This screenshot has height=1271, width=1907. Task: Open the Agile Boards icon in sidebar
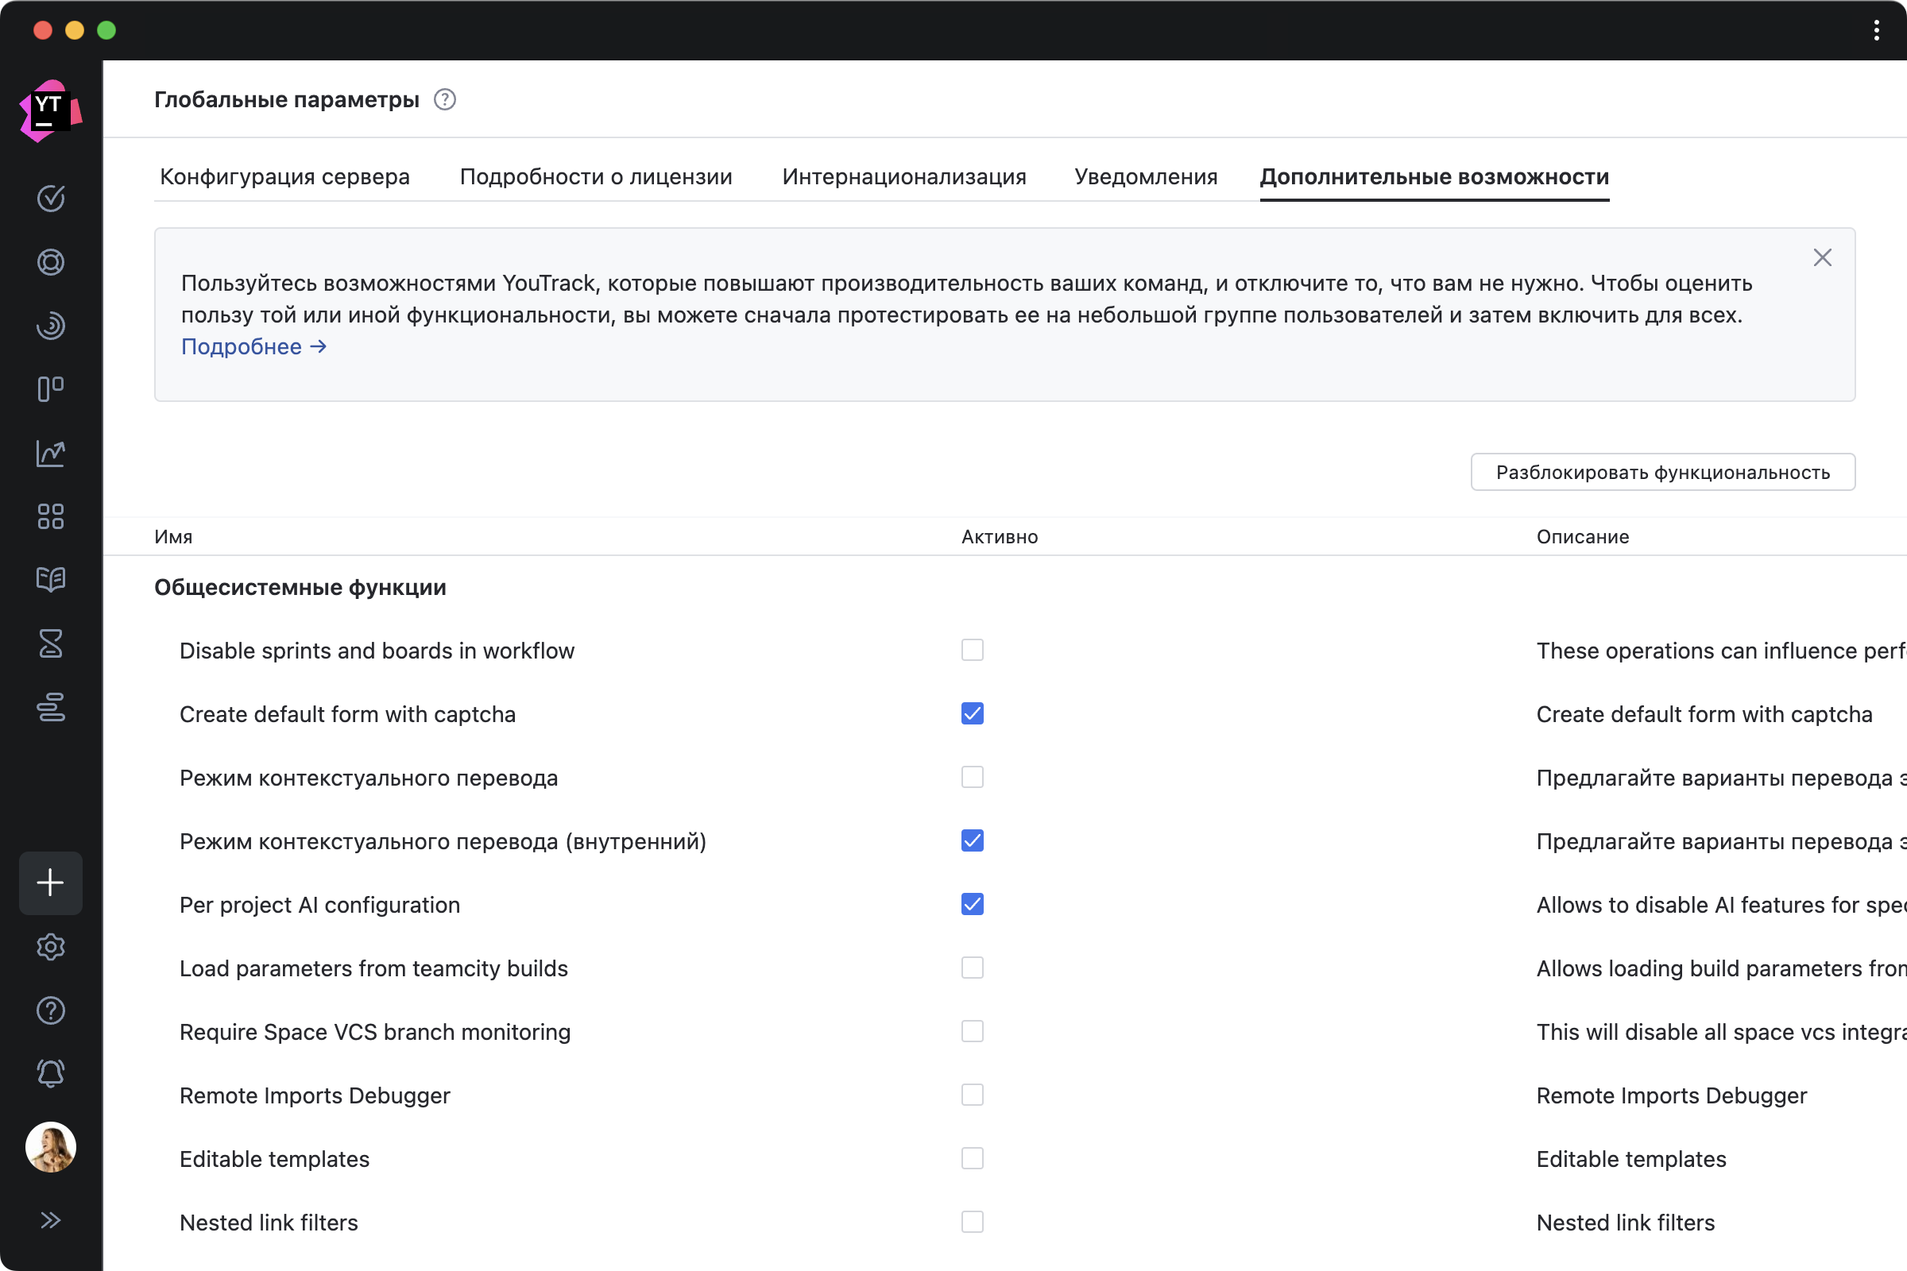coord(50,389)
